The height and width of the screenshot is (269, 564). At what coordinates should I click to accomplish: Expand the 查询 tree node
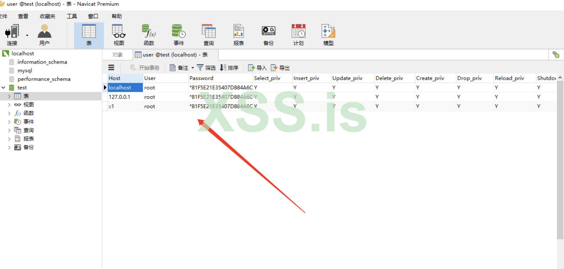(9, 130)
